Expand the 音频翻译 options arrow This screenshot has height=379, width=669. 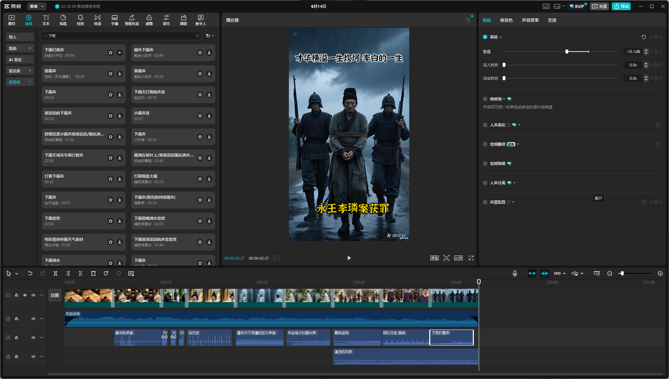518,144
